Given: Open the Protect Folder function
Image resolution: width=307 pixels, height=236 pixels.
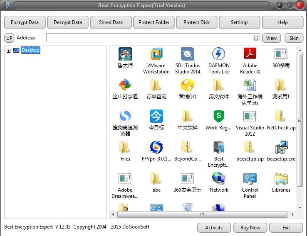Looking at the screenshot, I should point(153,22).
